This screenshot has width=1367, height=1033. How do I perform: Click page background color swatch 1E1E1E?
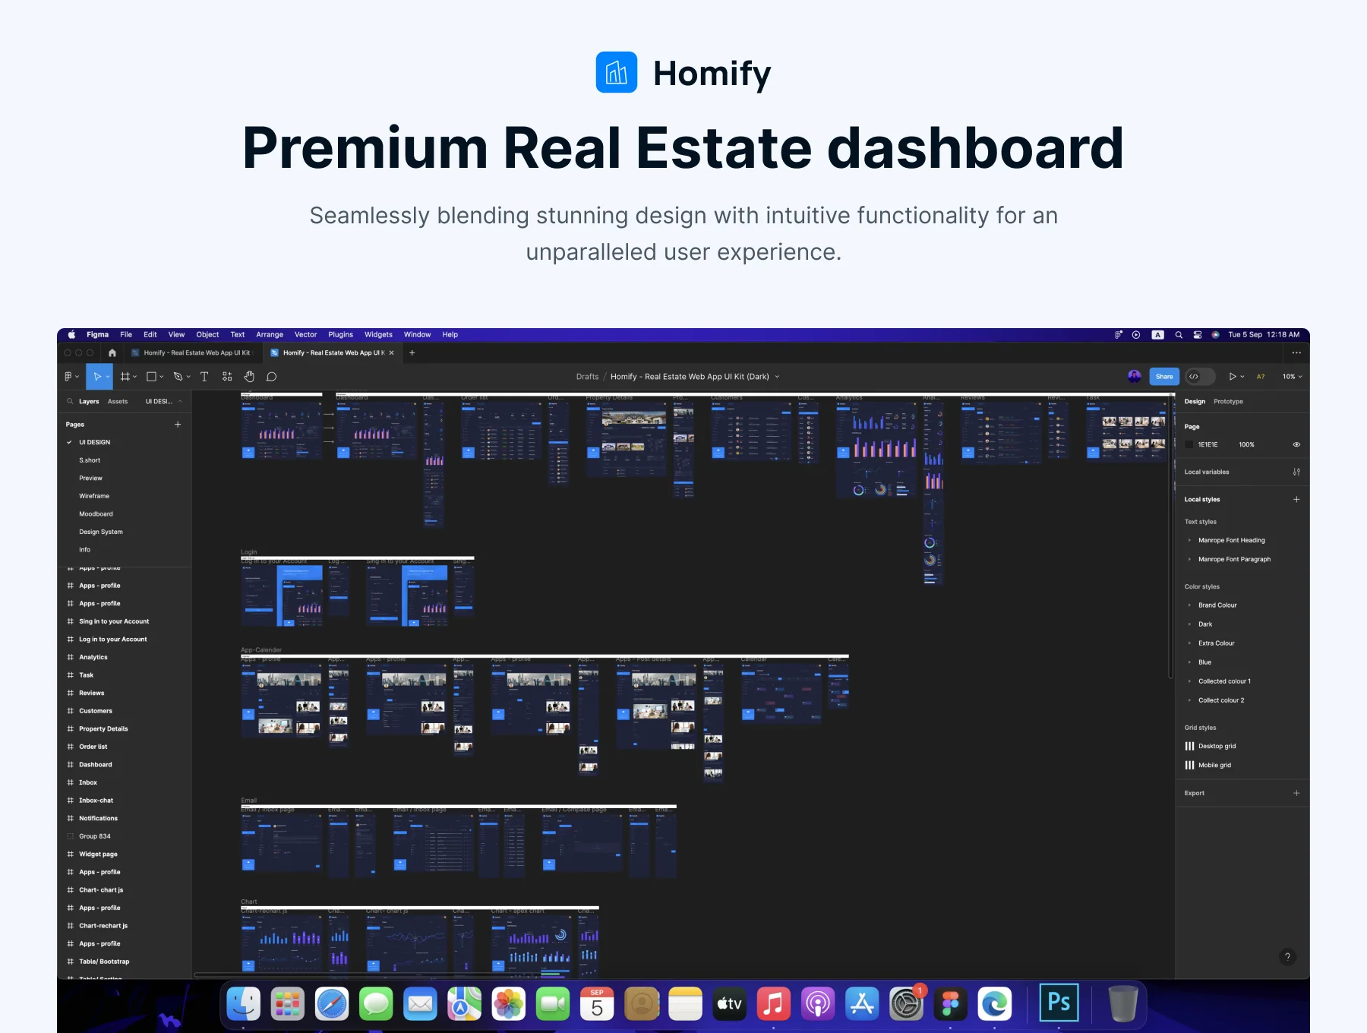[x=1189, y=444]
